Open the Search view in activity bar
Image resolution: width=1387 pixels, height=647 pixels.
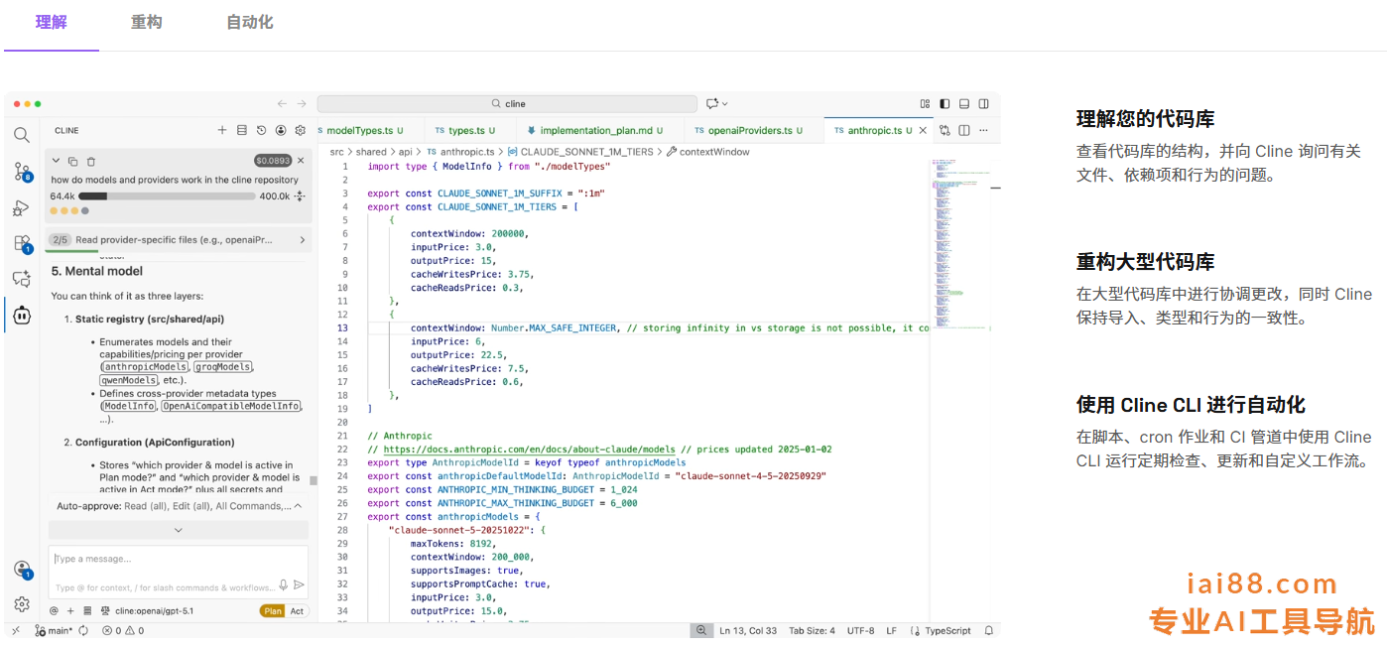[x=21, y=135]
